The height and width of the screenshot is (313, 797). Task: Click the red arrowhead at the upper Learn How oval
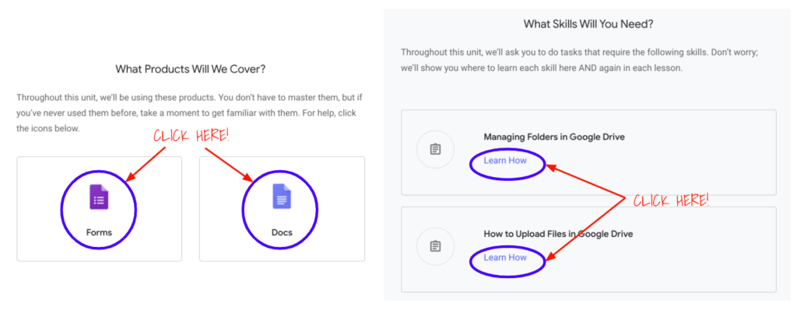pos(551,165)
